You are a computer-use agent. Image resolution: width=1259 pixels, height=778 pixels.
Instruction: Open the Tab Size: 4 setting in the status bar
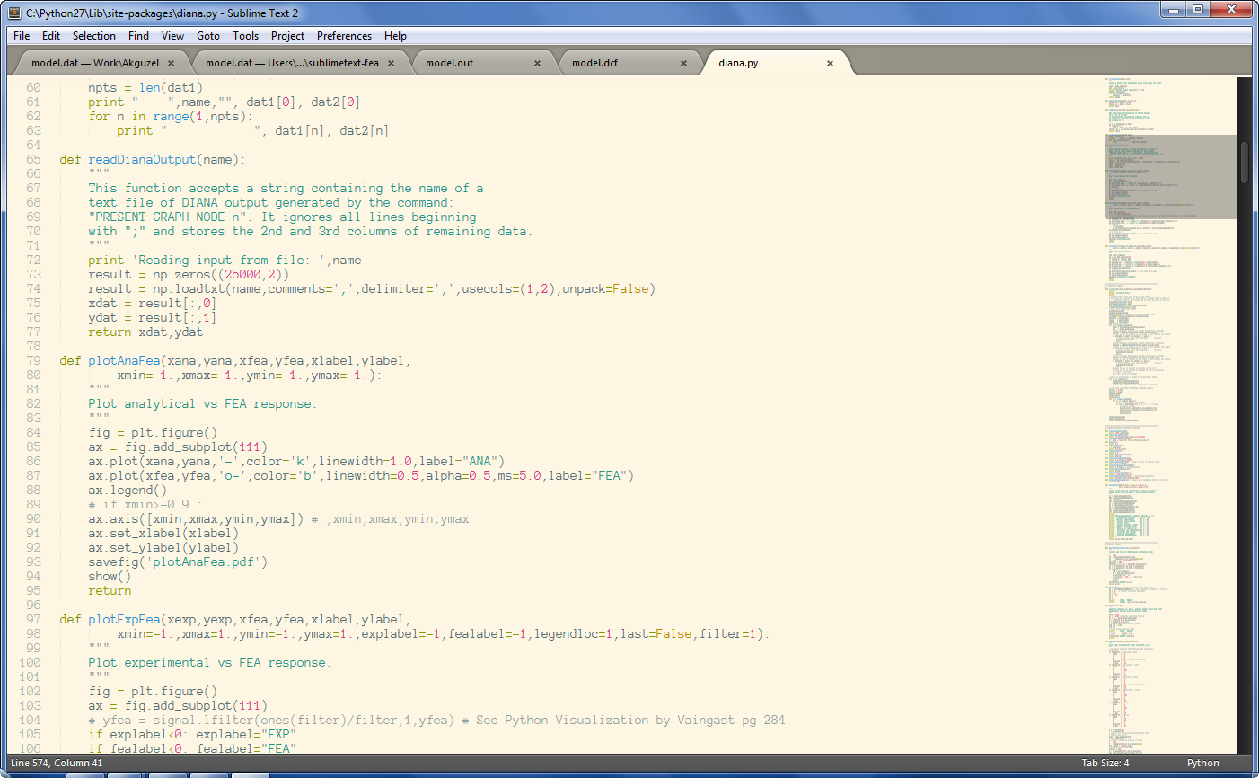click(1105, 763)
